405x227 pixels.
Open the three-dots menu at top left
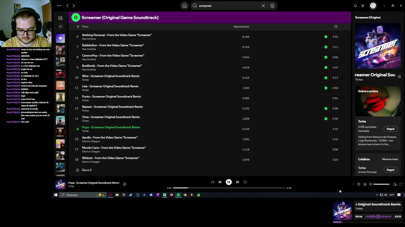click(x=59, y=6)
